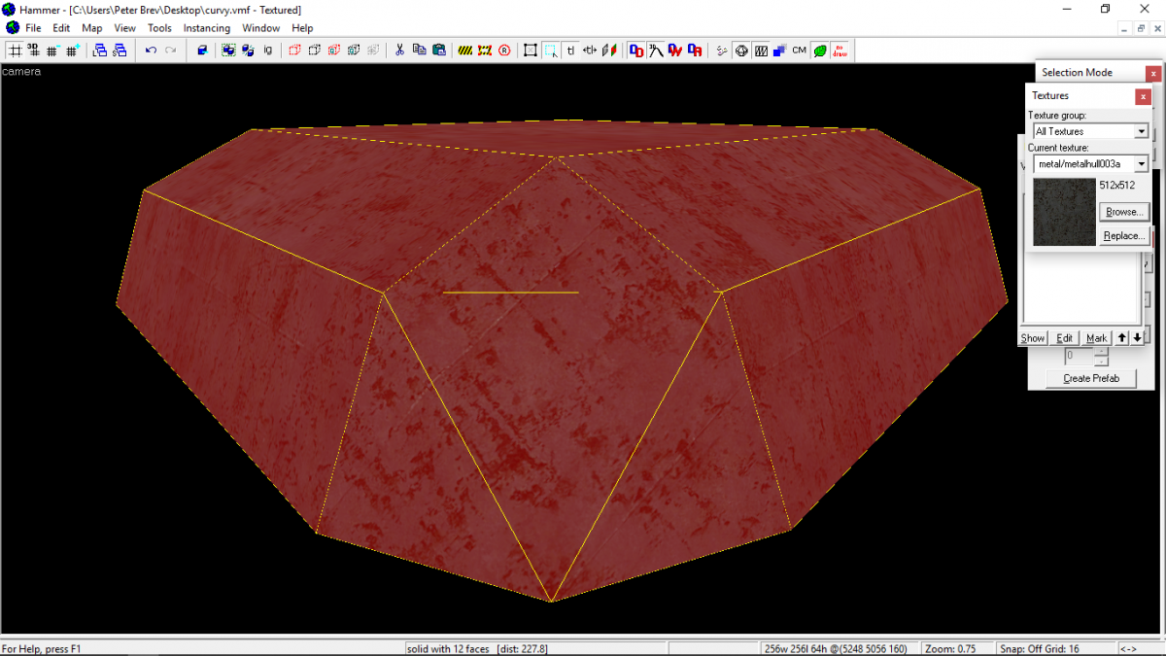Click the Create Prefab button
The image size is (1166, 656).
(1090, 378)
